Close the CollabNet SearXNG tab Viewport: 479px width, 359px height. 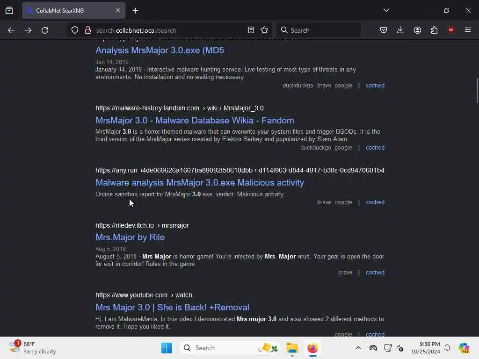pos(118,10)
